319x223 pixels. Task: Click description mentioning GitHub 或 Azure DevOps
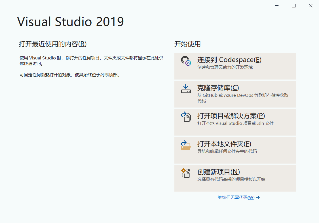(x=243, y=98)
